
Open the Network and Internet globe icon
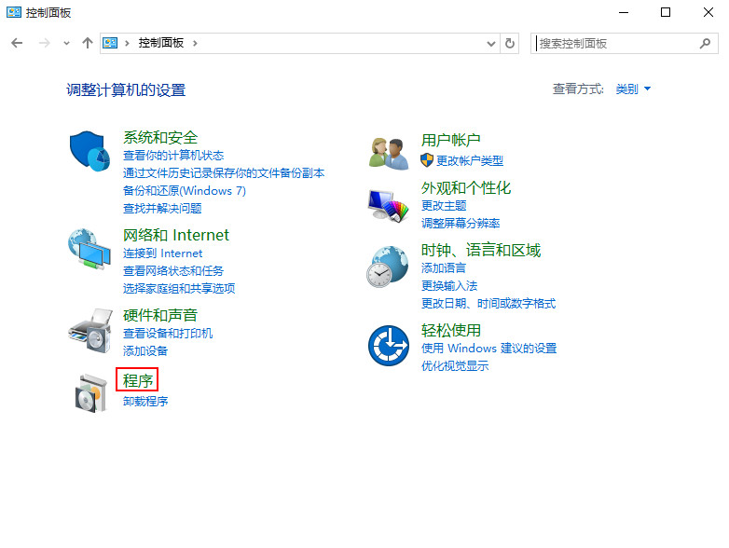(x=89, y=249)
